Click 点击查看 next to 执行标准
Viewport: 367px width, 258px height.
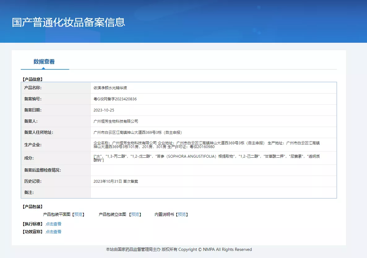(54, 224)
